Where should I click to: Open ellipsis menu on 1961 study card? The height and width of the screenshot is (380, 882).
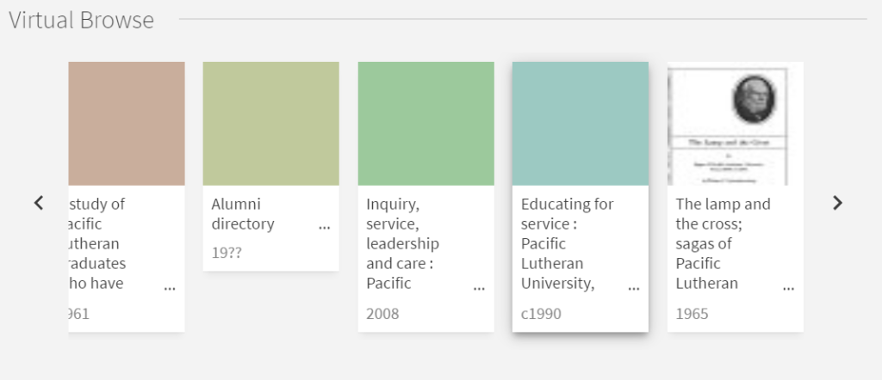170,288
